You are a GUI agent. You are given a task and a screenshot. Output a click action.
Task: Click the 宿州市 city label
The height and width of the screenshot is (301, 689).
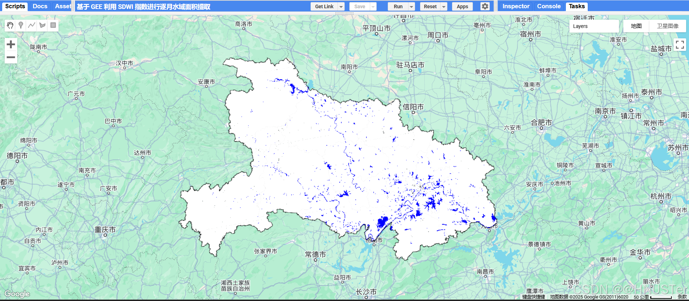(530, 34)
